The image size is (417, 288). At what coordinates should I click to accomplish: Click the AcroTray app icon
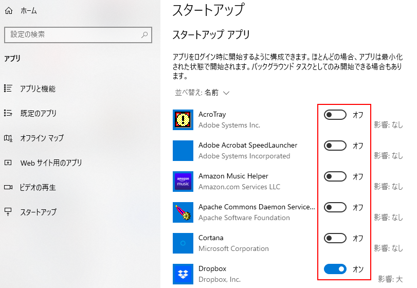(x=183, y=119)
